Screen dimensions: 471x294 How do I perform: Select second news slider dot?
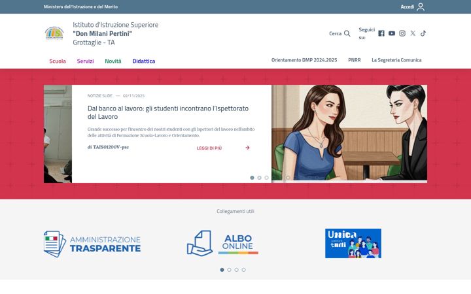(259, 178)
